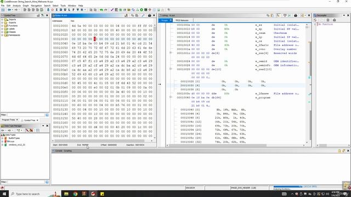Toggle Label 'L' navigation icon
The width and height of the screenshot is (351, 197).
click(69, 10)
